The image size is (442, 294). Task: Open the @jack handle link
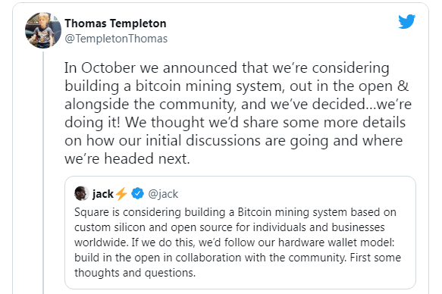(163, 194)
